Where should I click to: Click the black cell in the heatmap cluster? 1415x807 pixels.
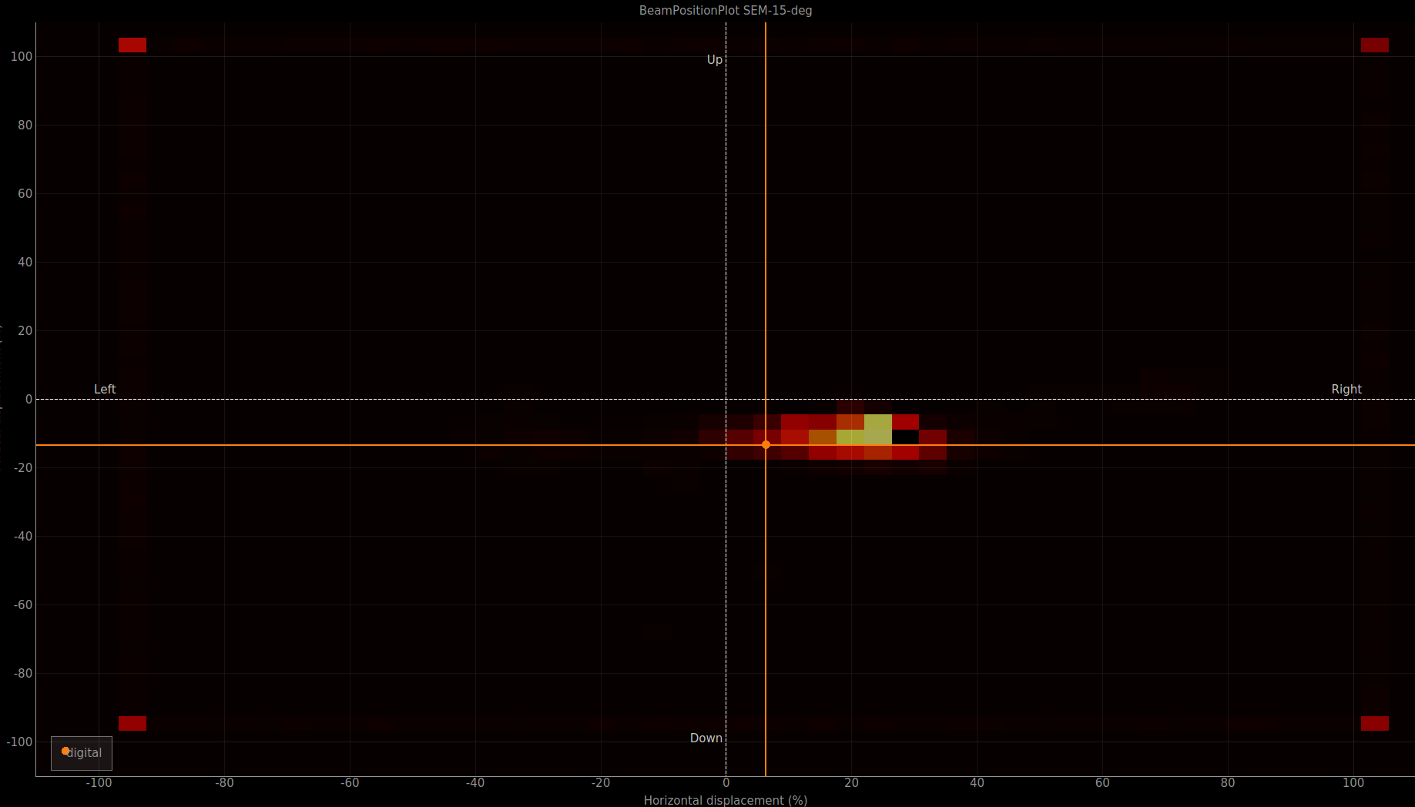905,437
